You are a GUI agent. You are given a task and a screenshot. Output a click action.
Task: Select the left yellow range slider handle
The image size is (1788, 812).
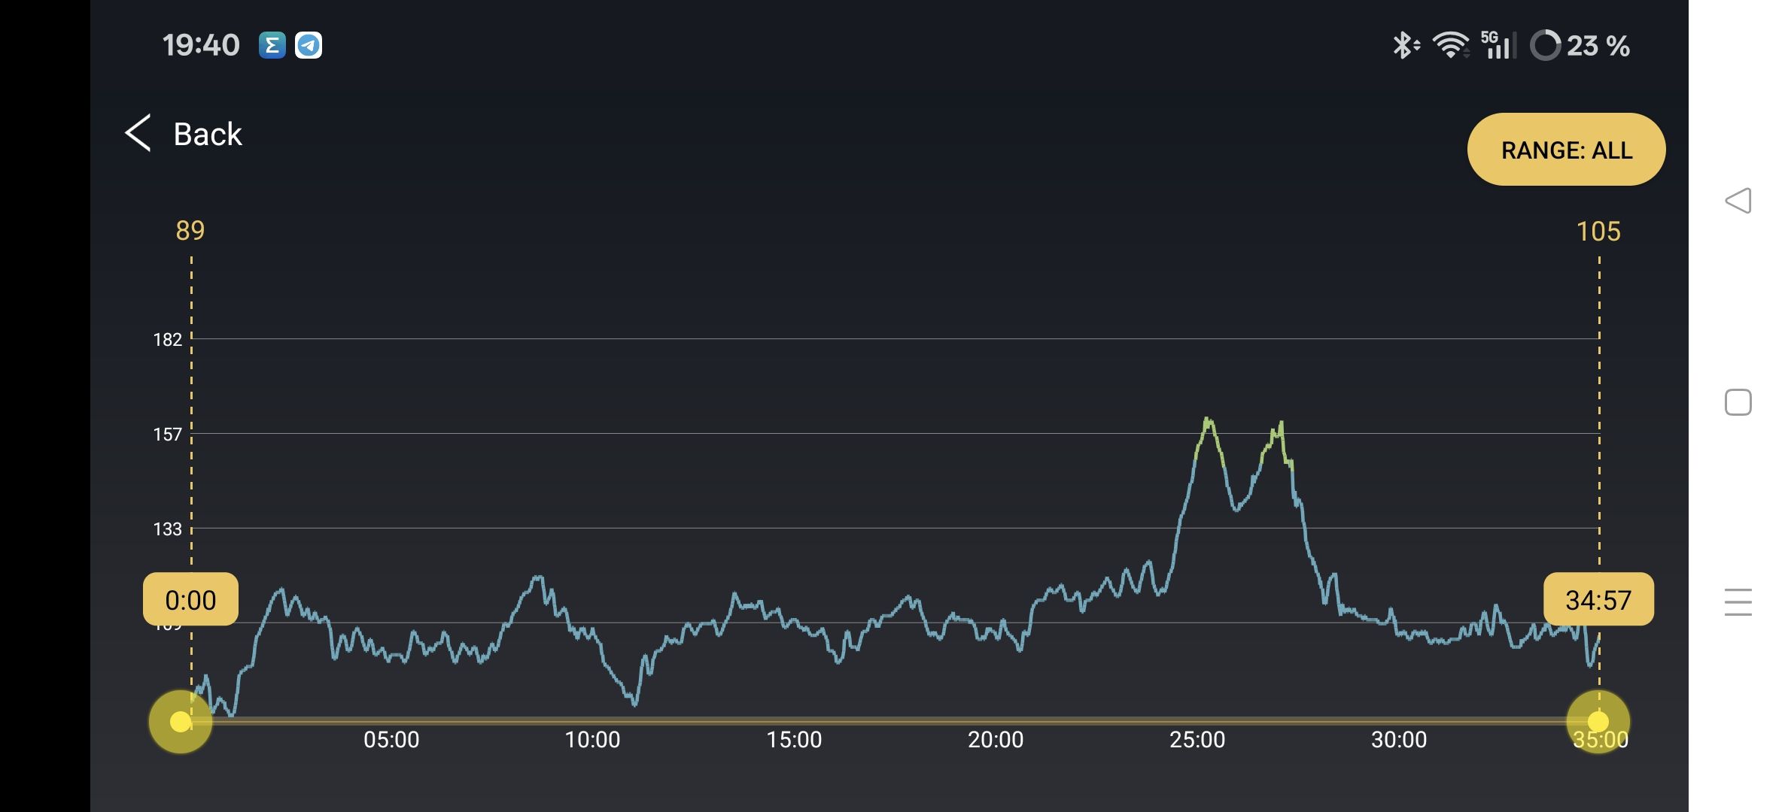pyautogui.click(x=181, y=722)
